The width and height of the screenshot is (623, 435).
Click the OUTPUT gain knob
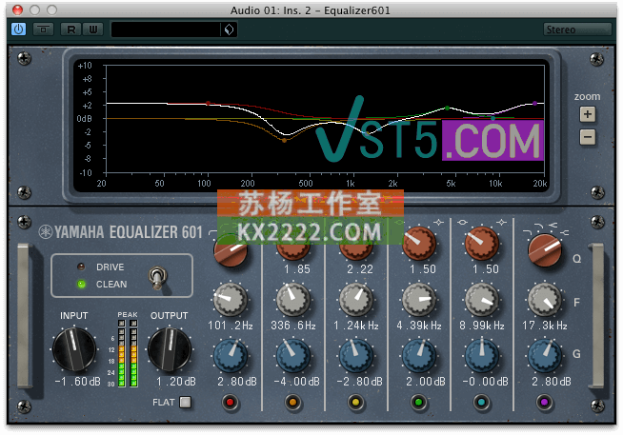click(170, 349)
